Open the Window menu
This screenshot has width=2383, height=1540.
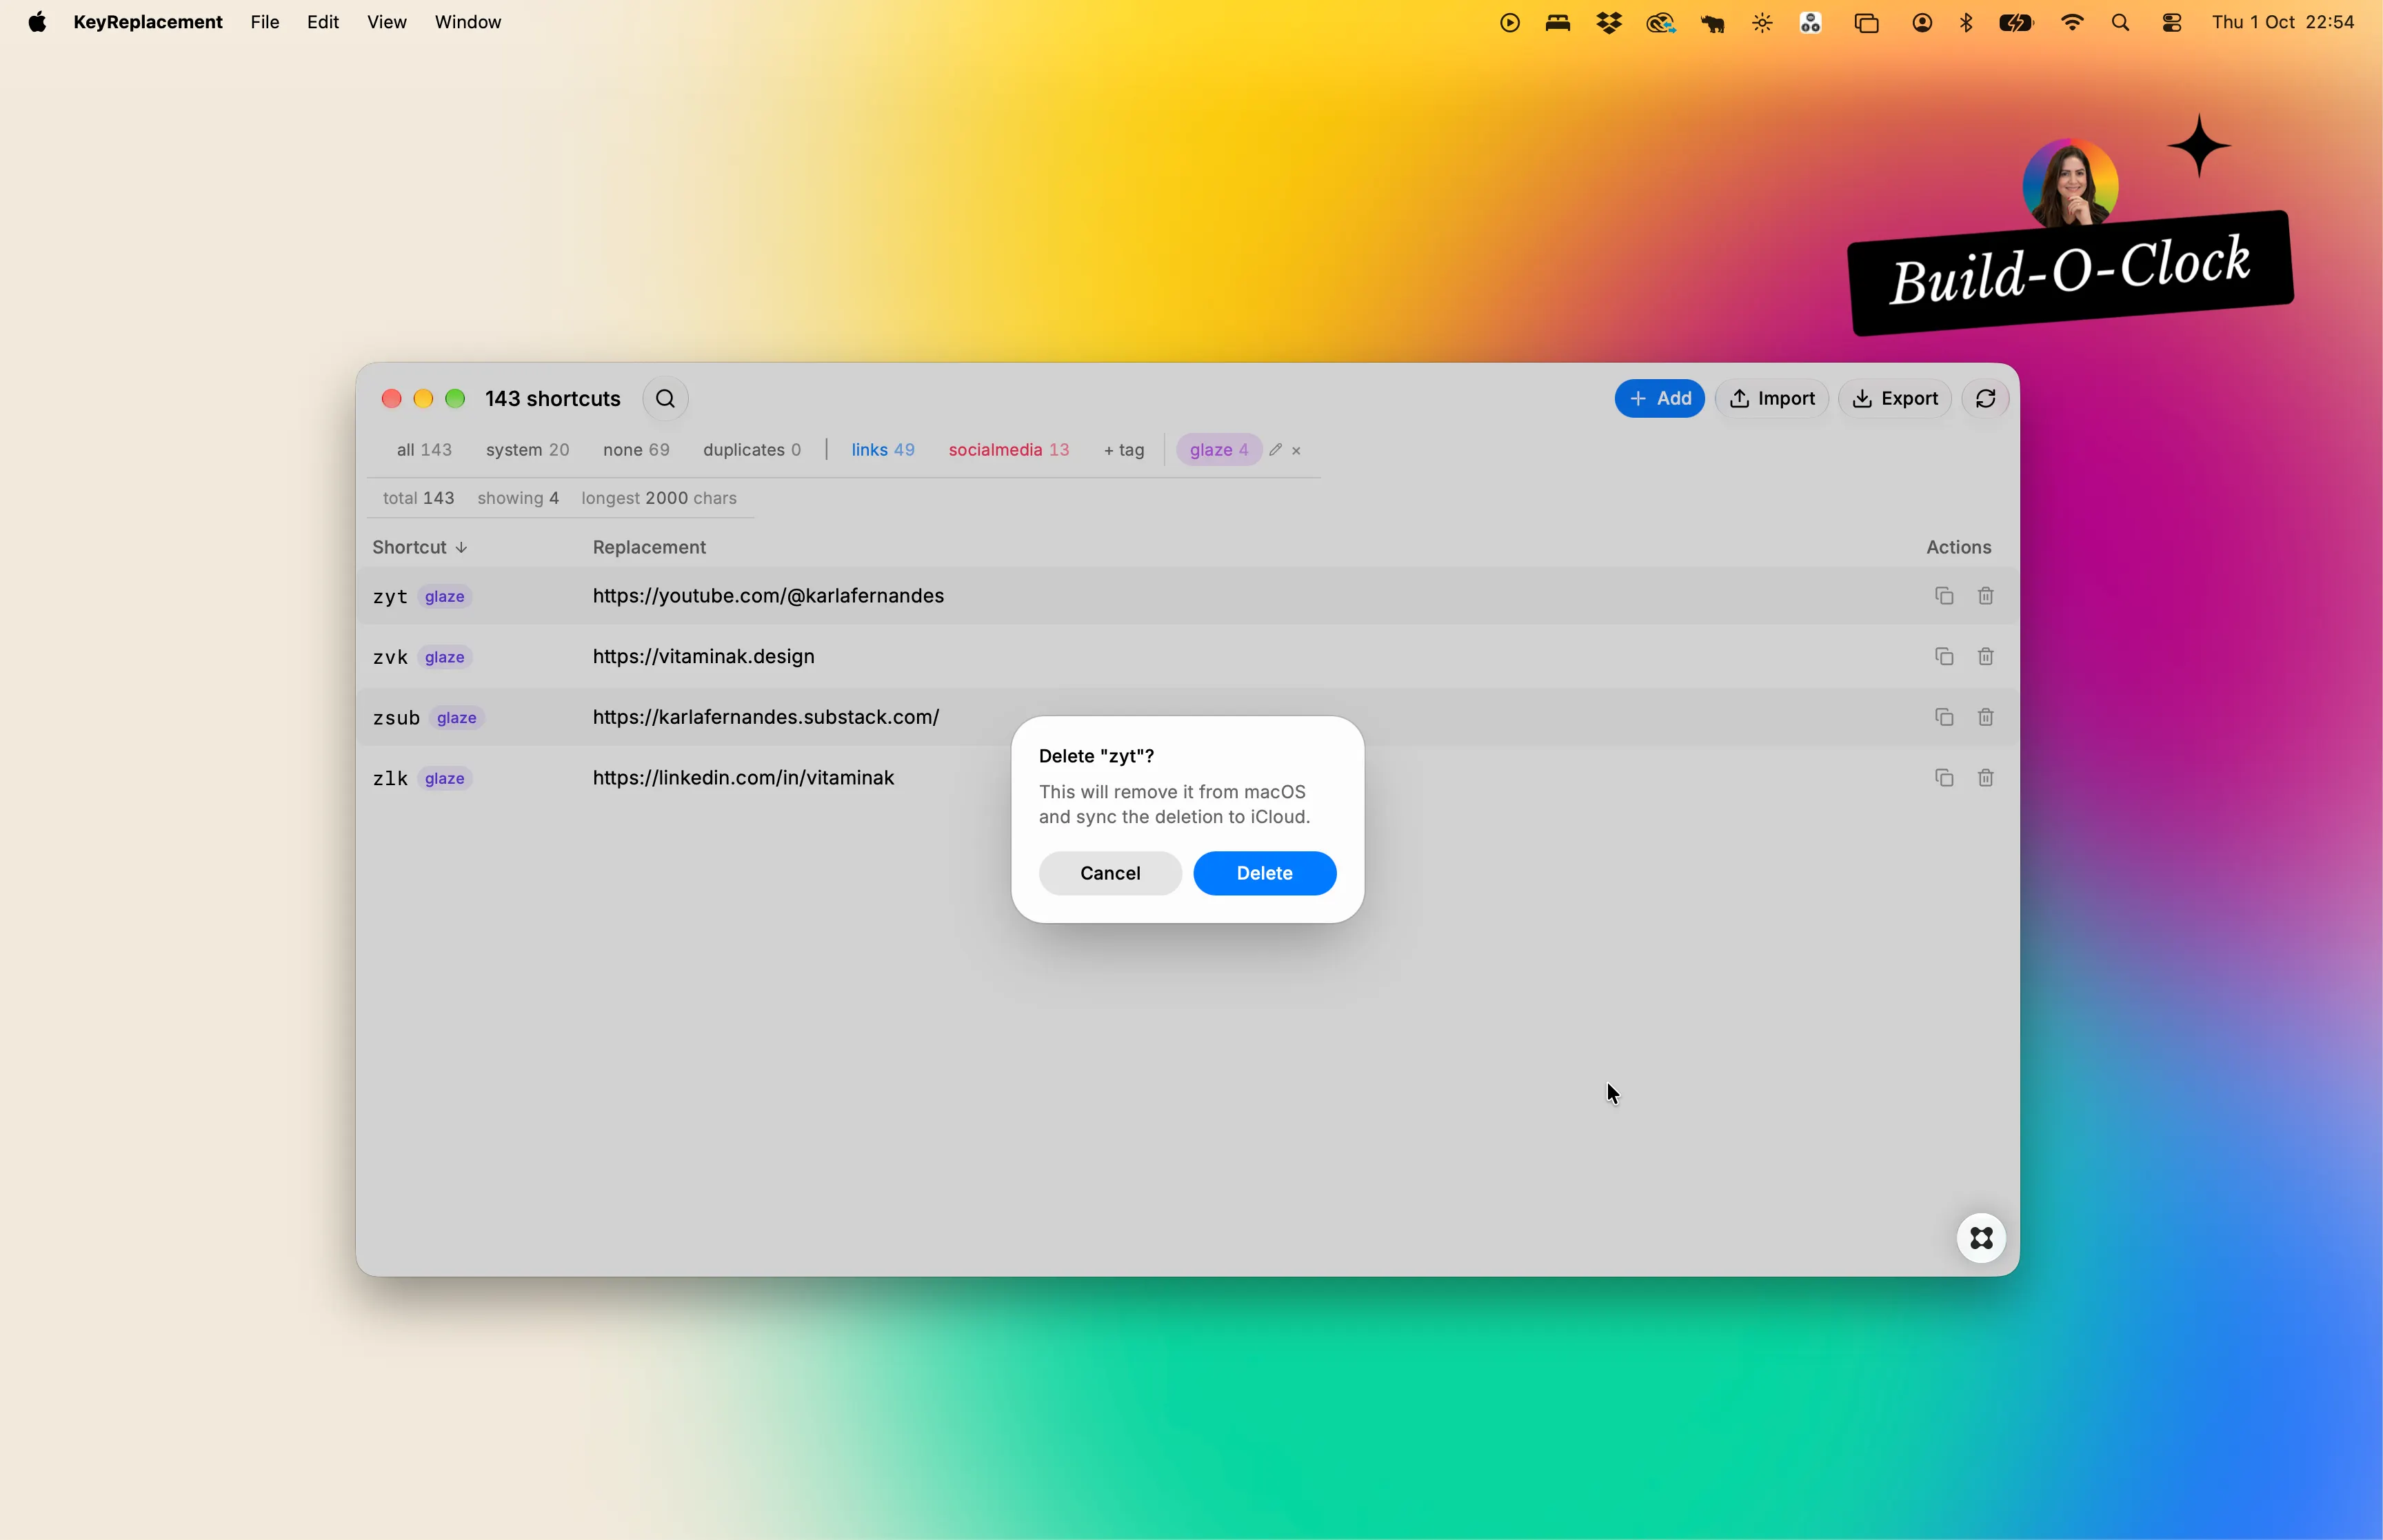tap(467, 22)
